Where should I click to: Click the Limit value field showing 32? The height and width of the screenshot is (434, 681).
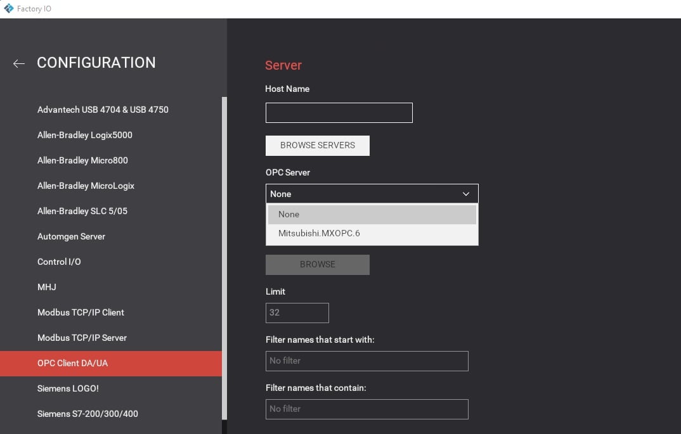click(x=297, y=312)
